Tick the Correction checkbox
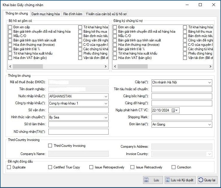 point(173,167)
